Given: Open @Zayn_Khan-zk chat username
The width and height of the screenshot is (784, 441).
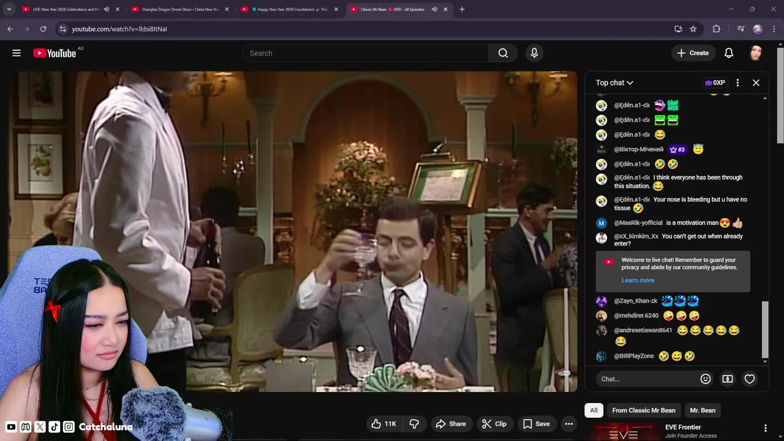Looking at the screenshot, I should [x=636, y=301].
